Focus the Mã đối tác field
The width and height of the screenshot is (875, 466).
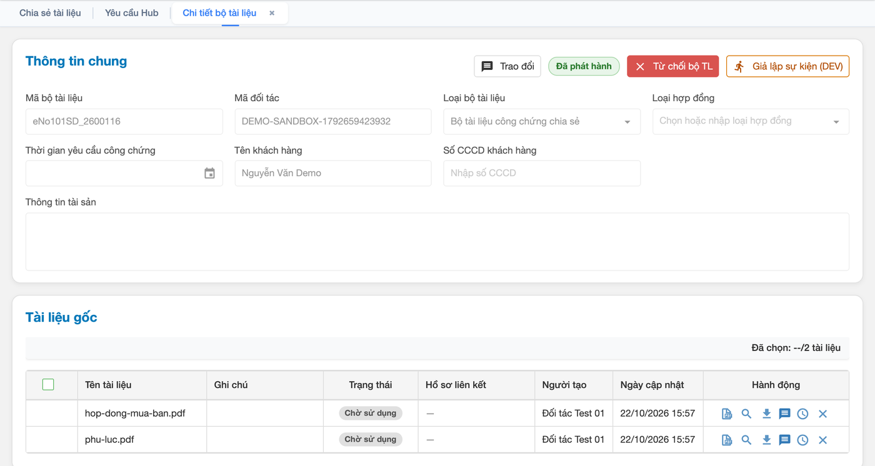[x=333, y=121]
